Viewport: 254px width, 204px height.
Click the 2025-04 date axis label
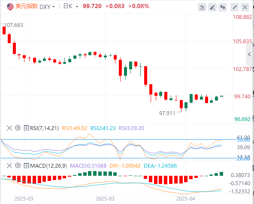pos(186,199)
